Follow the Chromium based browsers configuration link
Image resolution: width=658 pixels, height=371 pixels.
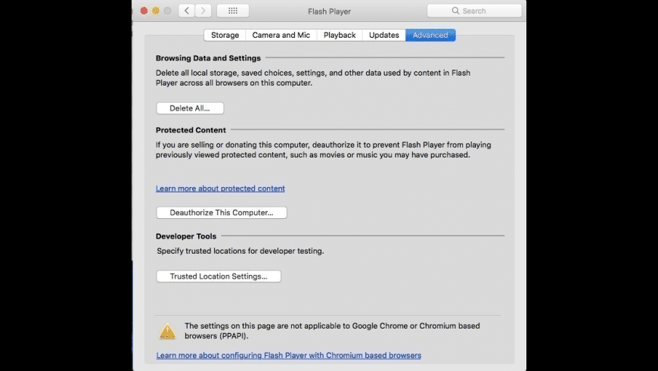click(x=288, y=355)
